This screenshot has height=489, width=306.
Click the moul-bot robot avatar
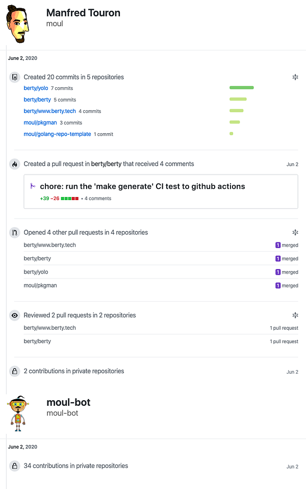click(18, 413)
